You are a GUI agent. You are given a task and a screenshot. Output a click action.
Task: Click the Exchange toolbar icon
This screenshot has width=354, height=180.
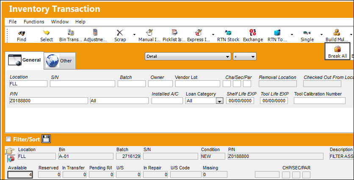(x=253, y=32)
